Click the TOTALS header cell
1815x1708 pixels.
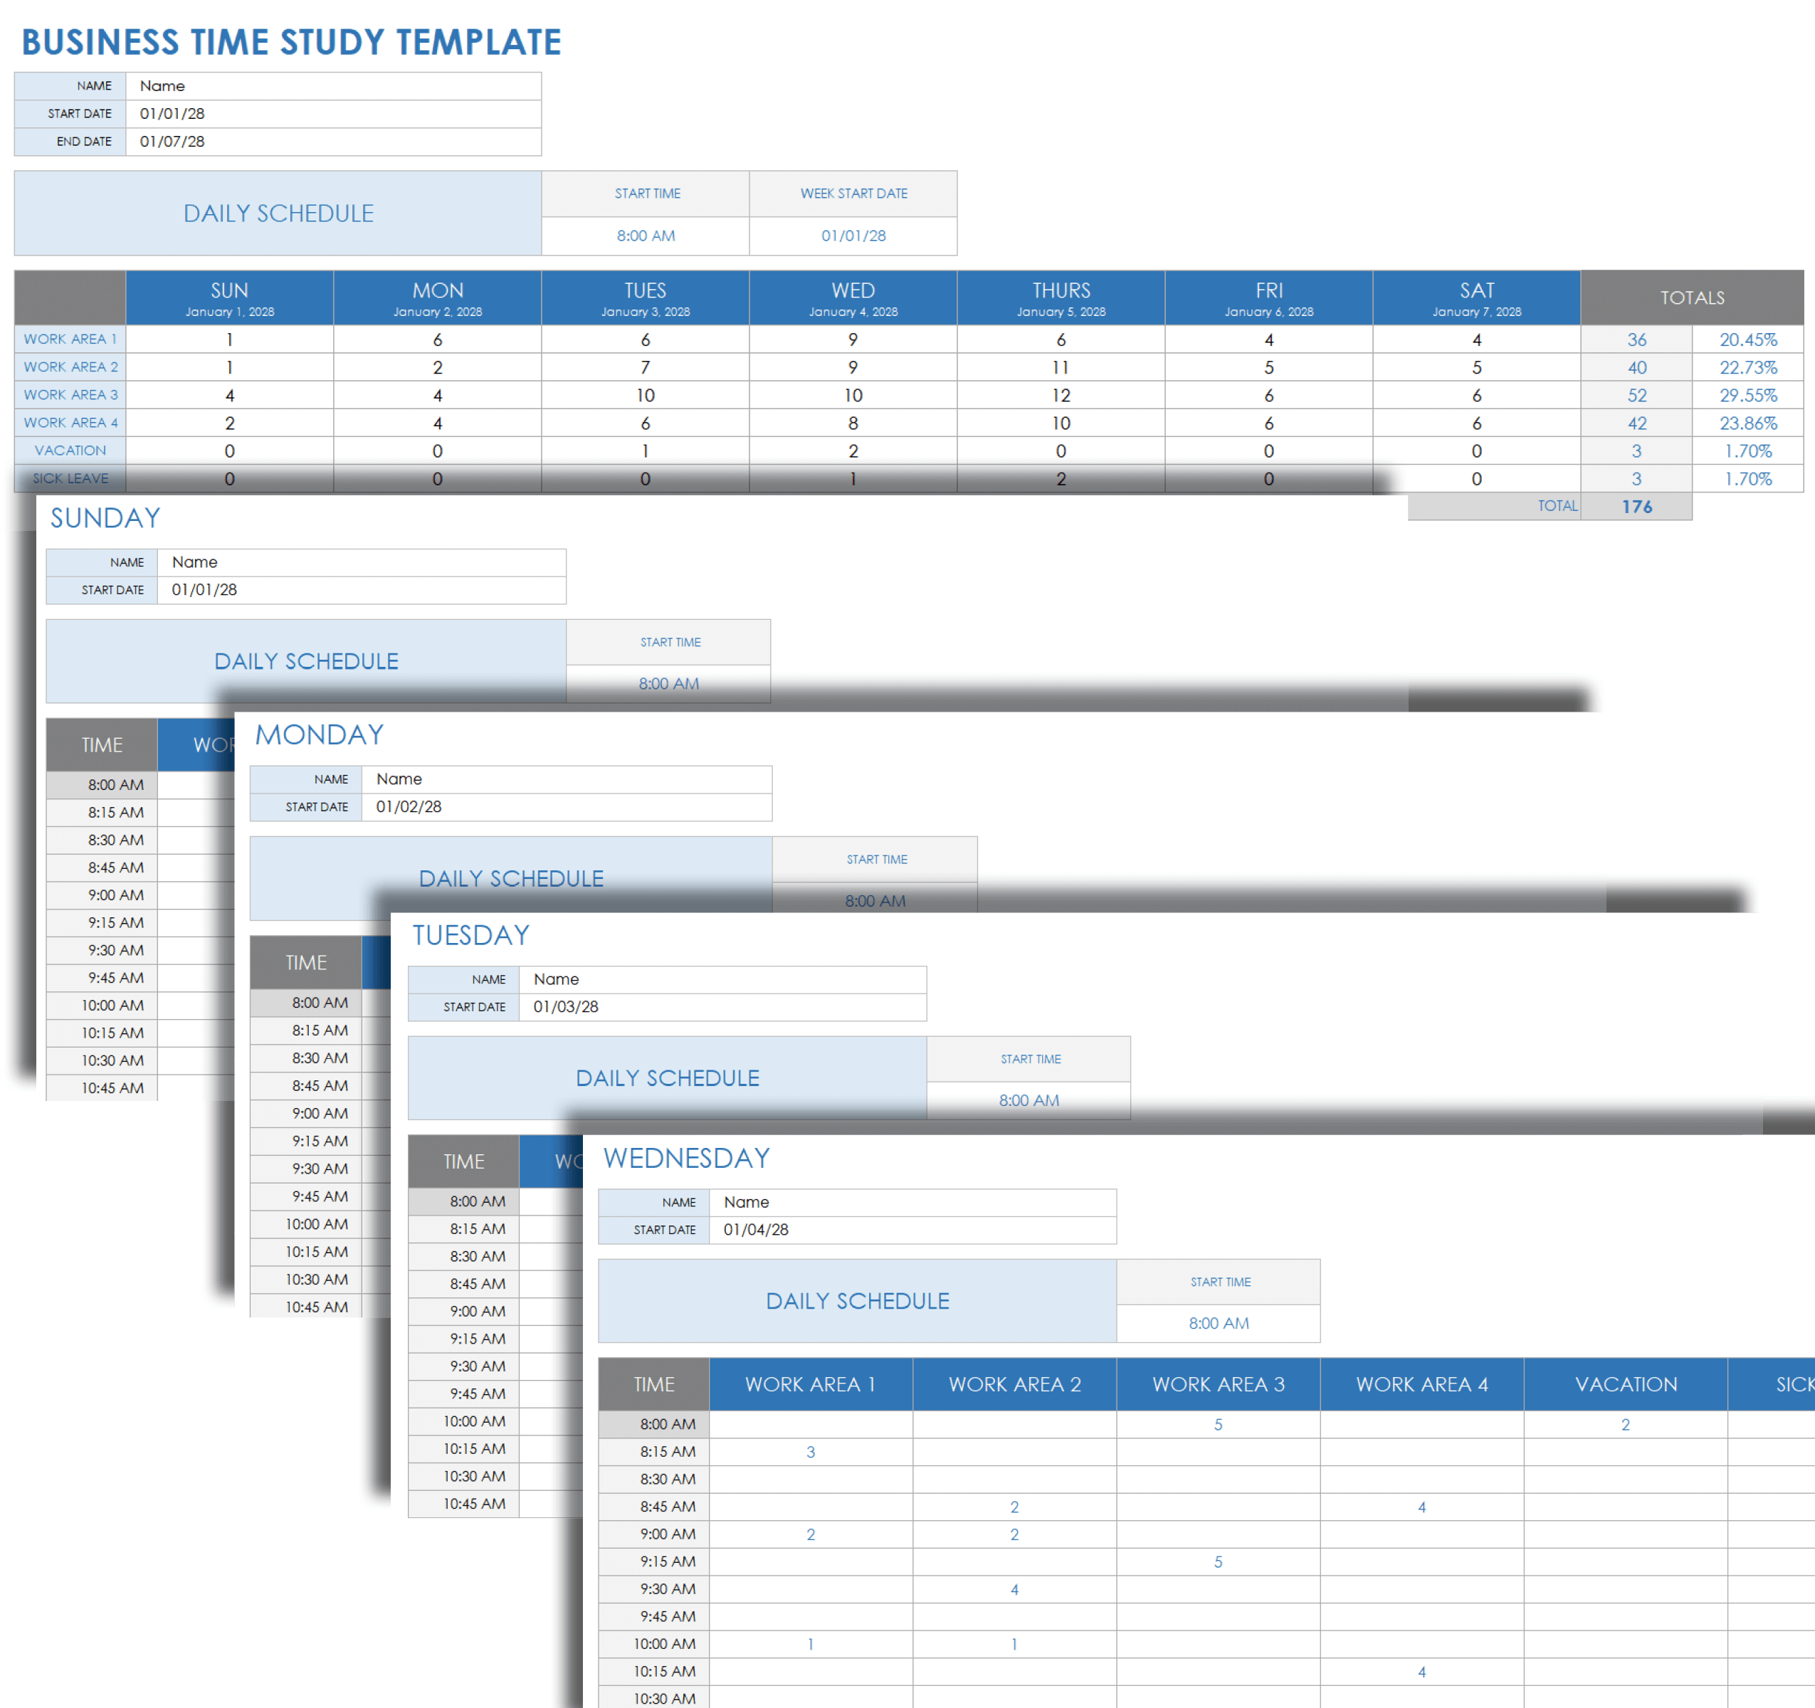click(x=1692, y=297)
